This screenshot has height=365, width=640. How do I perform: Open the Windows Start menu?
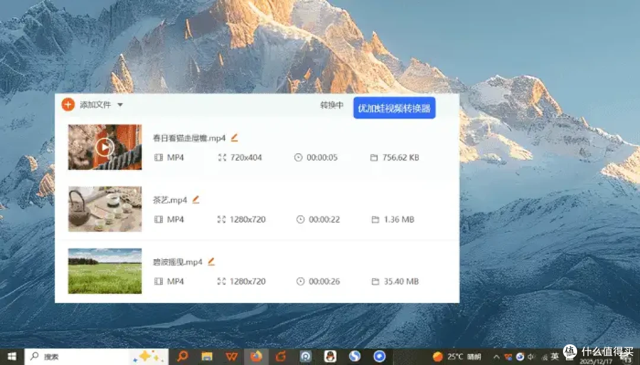[11, 357]
